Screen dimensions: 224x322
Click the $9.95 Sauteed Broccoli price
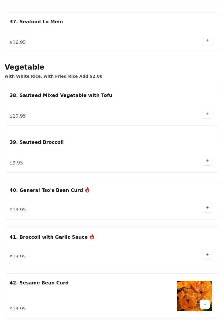[x=16, y=163]
